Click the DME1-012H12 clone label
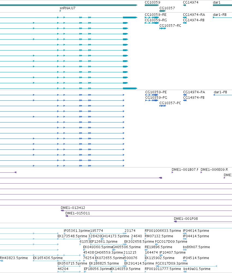This screenshot has width=232, height=273. click(x=73, y=208)
